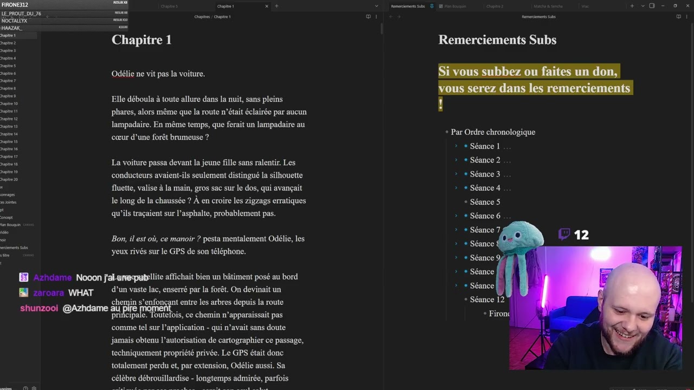Toggle reading view in Chapitre 1 pane
The height and width of the screenshot is (390, 694).
point(368,16)
